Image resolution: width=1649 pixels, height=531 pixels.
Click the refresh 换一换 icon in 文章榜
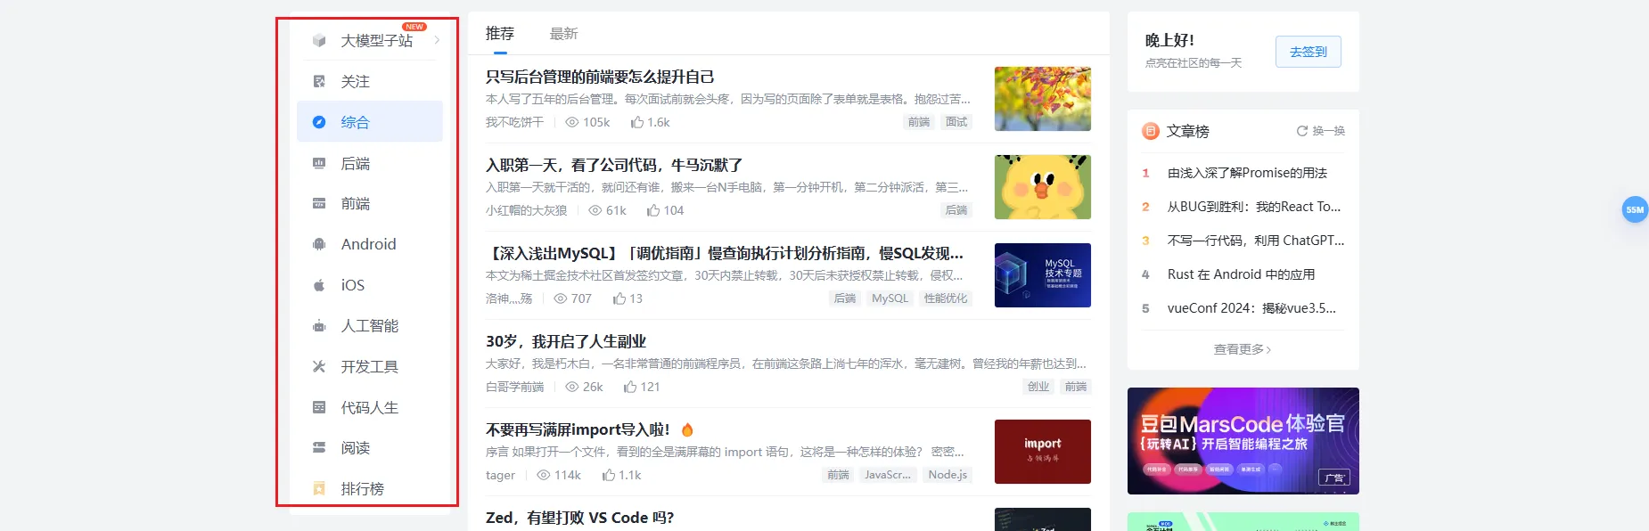tap(1301, 131)
